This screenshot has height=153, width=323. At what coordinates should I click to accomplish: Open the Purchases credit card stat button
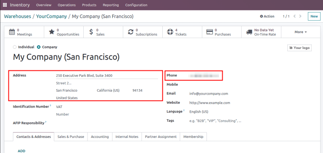222,32
